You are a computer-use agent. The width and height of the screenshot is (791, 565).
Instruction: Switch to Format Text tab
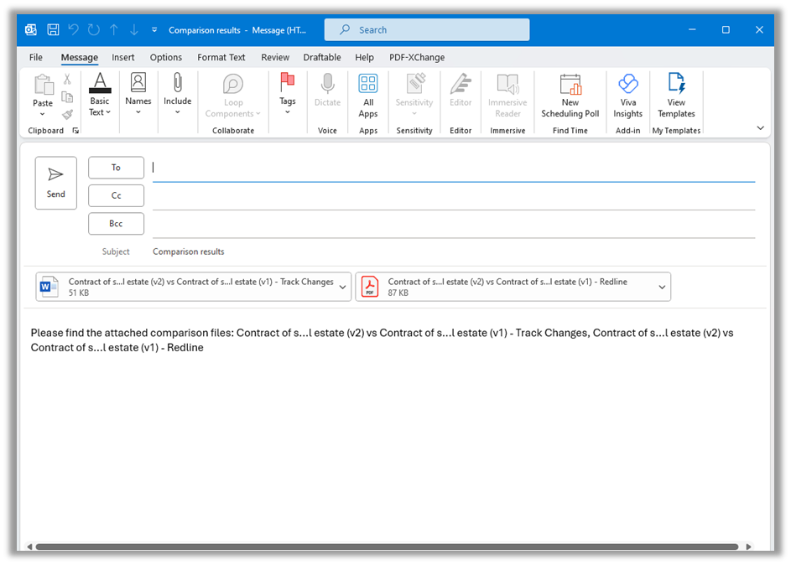click(221, 58)
